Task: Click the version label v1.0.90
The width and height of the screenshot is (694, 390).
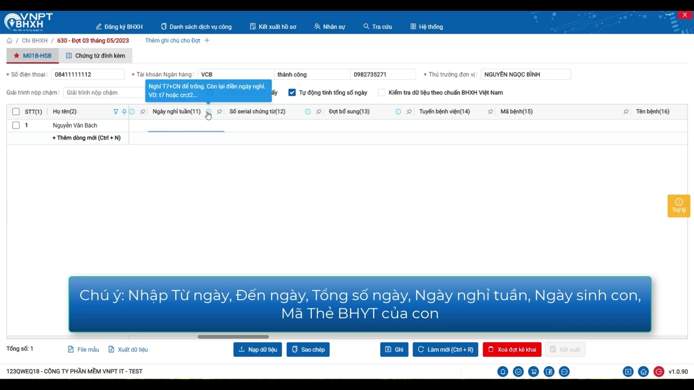Action: pos(678,372)
